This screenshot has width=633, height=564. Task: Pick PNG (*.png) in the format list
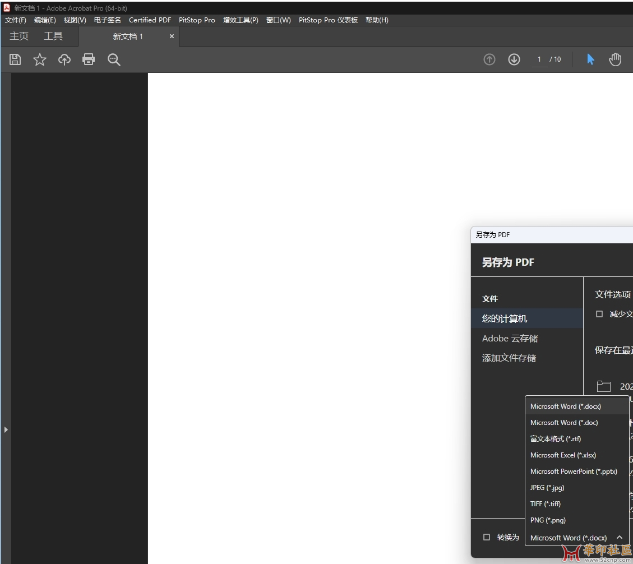[548, 520]
